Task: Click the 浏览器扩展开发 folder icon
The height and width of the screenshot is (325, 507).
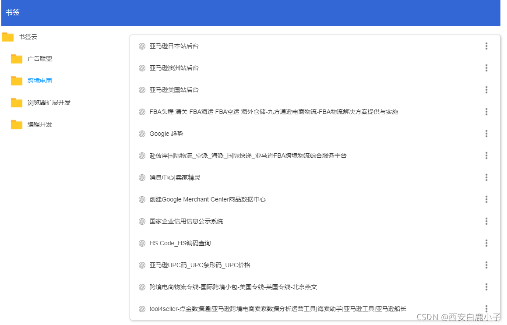Action: click(x=17, y=103)
